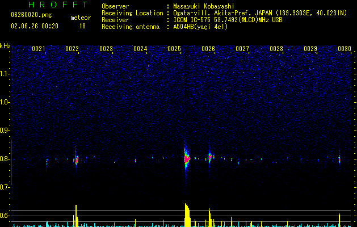357x227 pixels.
Task: Click the 0021 time marker
Action: [x=39, y=49]
